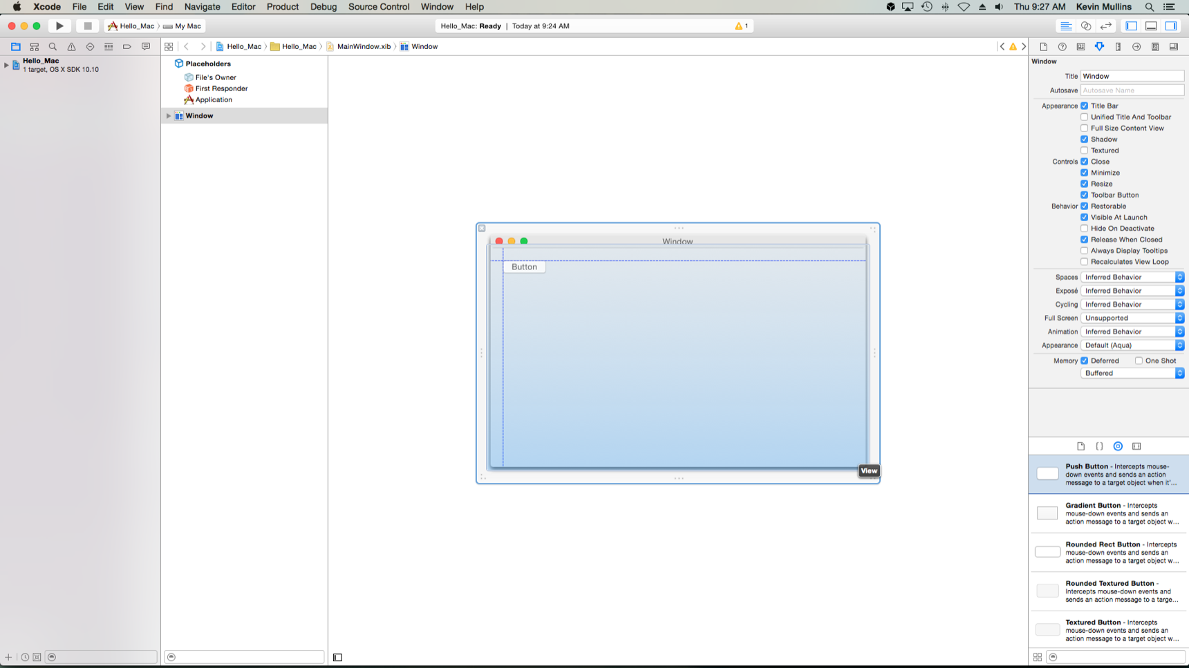
Task: Click the Stop button in the toolbar
Action: [x=88, y=26]
